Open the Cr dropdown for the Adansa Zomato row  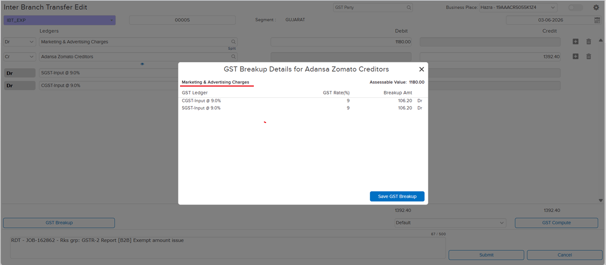coord(19,57)
